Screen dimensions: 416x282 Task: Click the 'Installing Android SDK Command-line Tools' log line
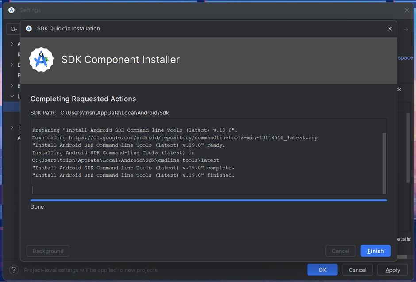[113, 152]
